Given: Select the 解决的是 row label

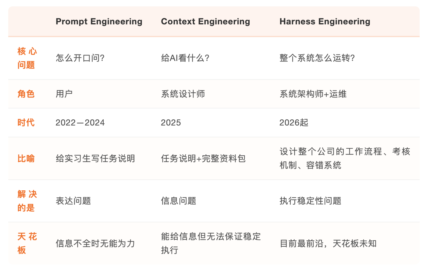Looking at the screenshot, I should 27,201.
